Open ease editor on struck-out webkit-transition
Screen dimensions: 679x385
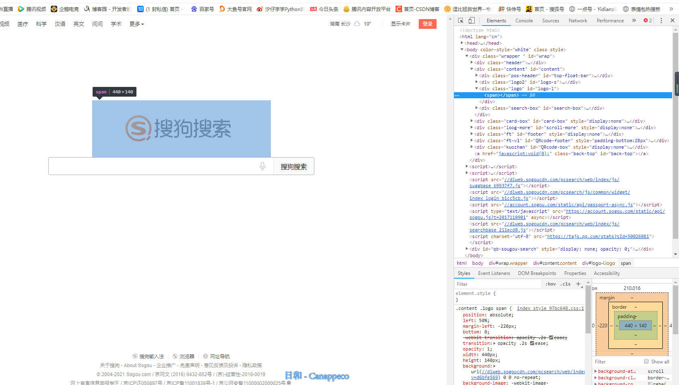pos(551,337)
